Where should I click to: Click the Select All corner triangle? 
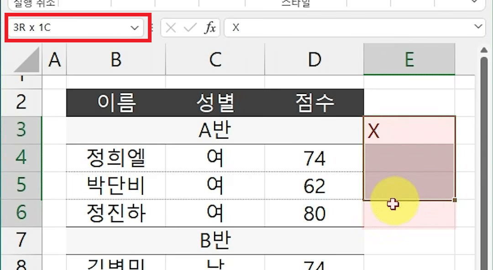(27, 60)
